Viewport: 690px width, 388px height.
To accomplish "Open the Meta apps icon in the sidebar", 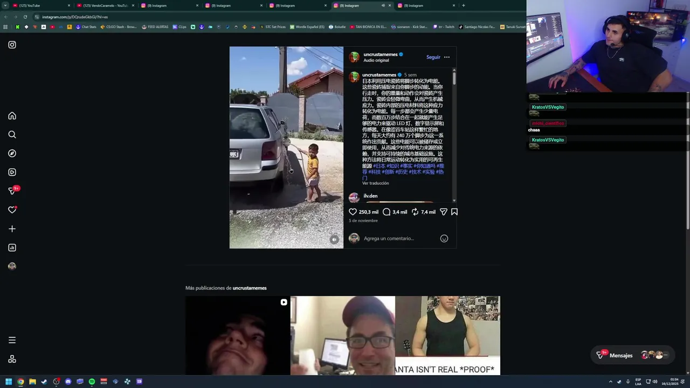I will tap(12, 359).
